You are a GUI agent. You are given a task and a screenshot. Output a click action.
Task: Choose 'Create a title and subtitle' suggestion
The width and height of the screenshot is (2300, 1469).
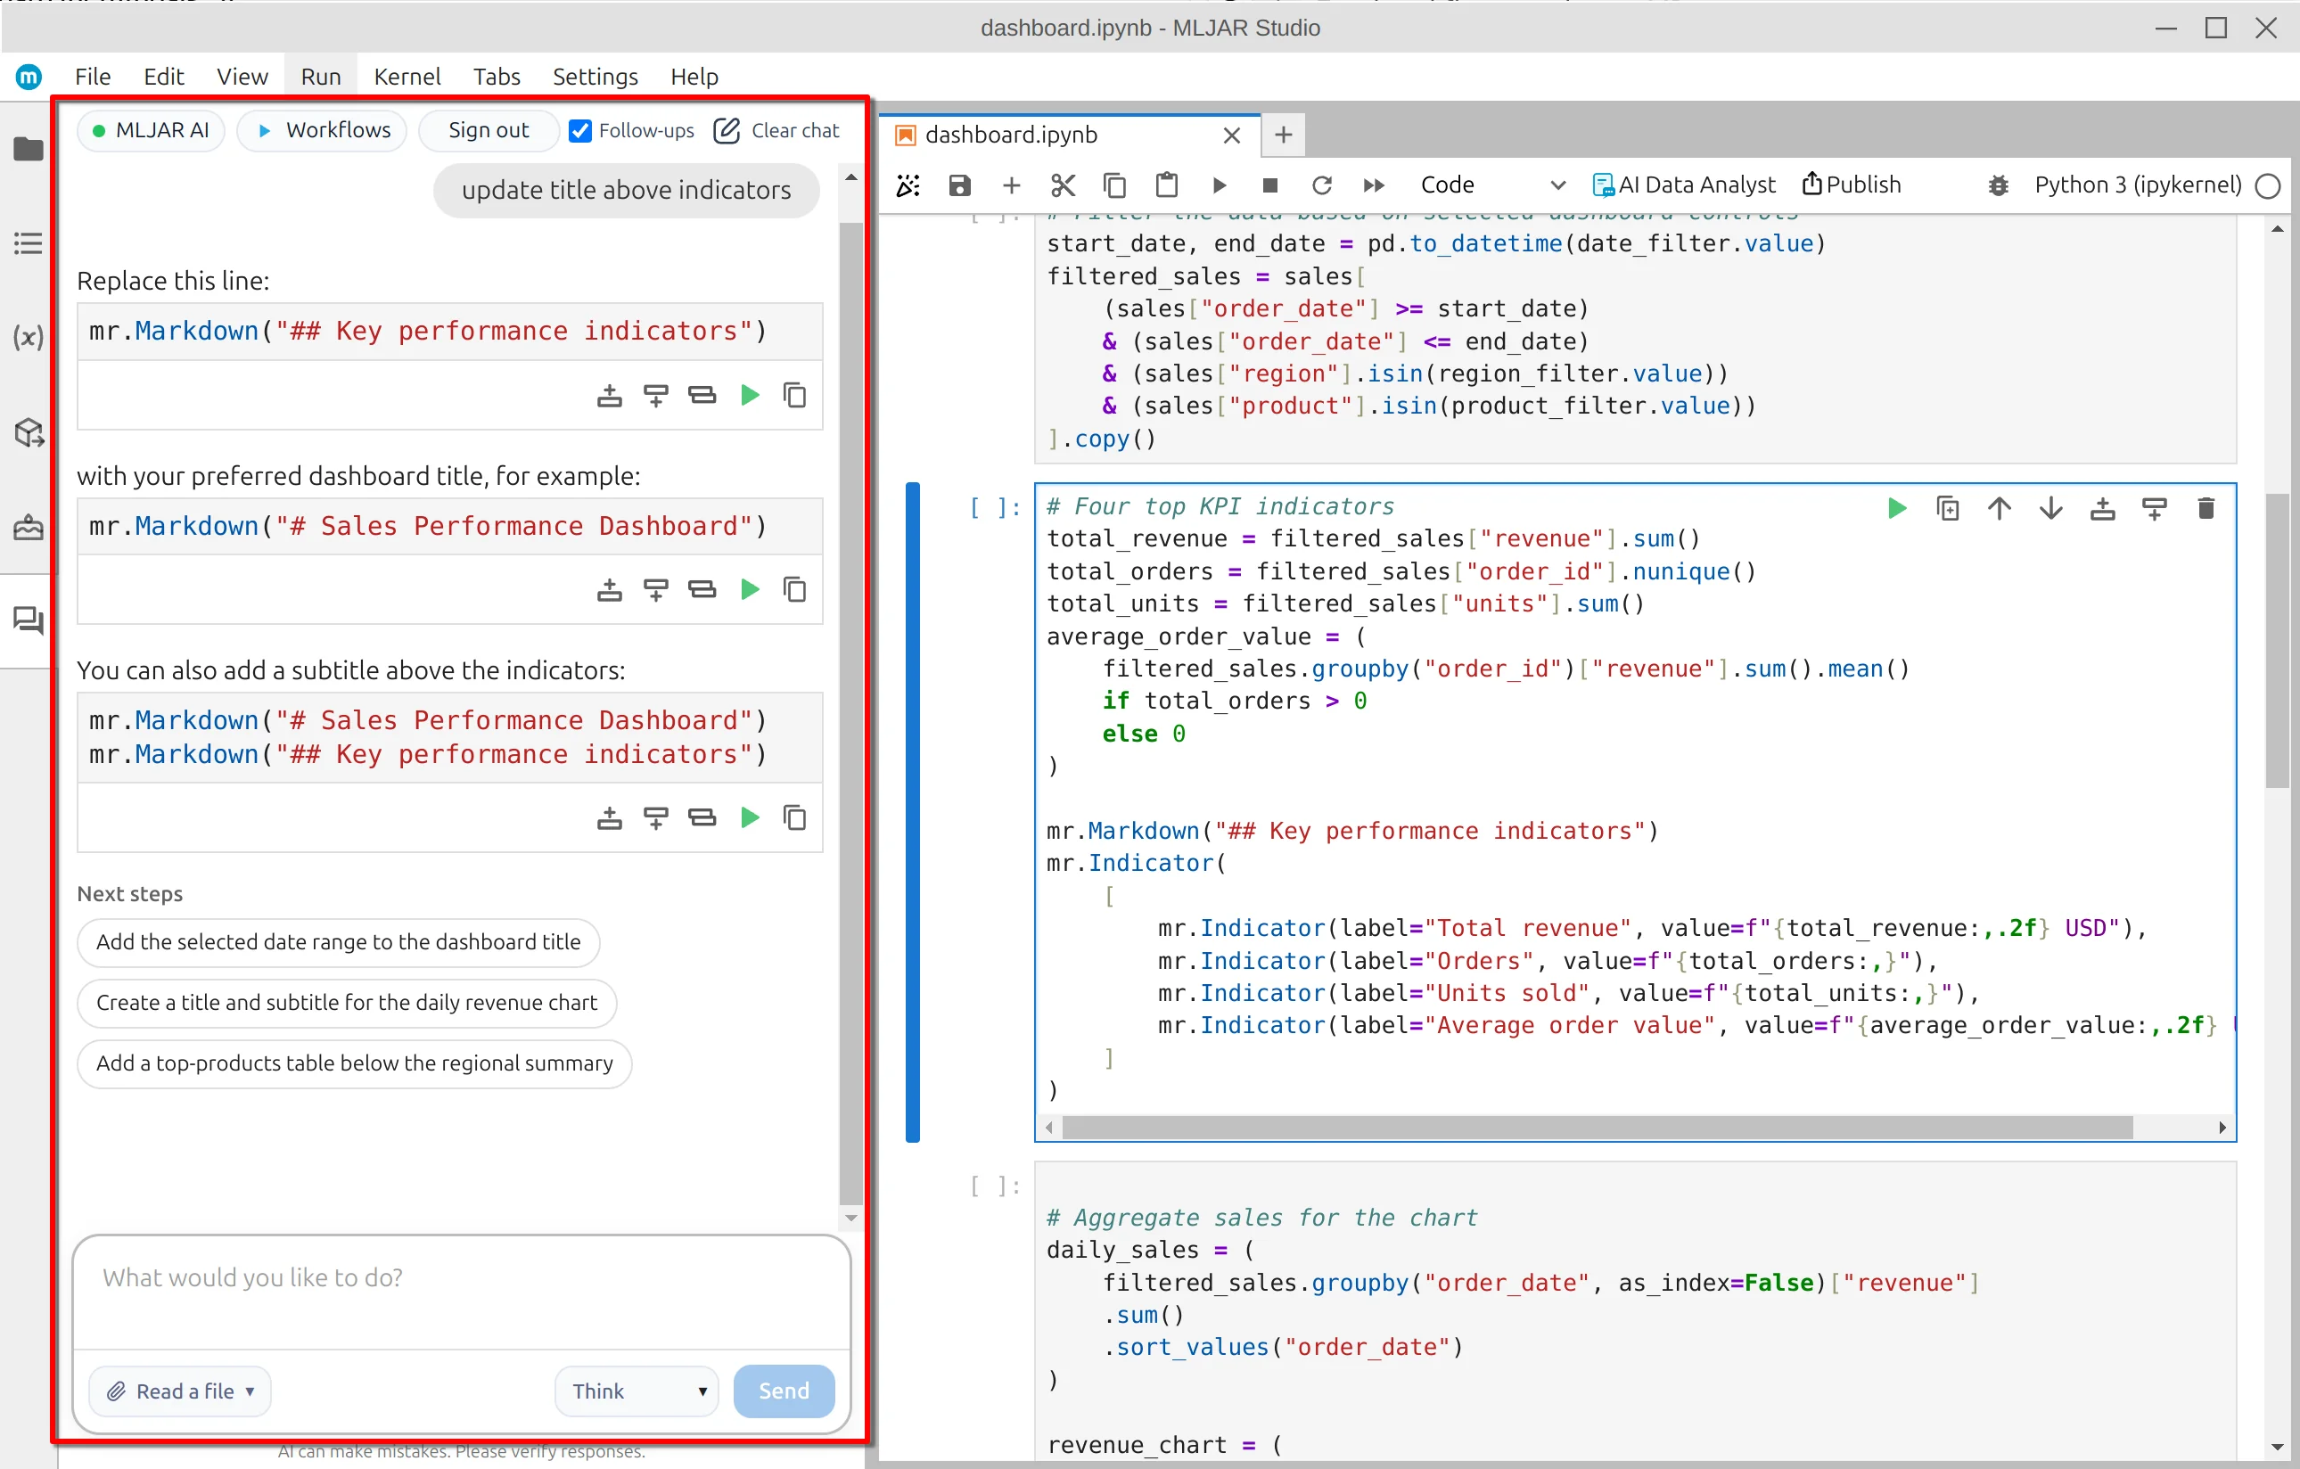[347, 1003]
